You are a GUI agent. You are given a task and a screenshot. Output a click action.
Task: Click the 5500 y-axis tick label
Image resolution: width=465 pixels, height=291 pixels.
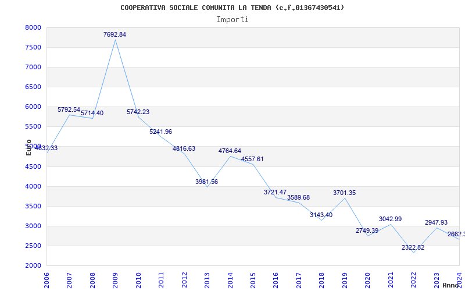(x=33, y=127)
